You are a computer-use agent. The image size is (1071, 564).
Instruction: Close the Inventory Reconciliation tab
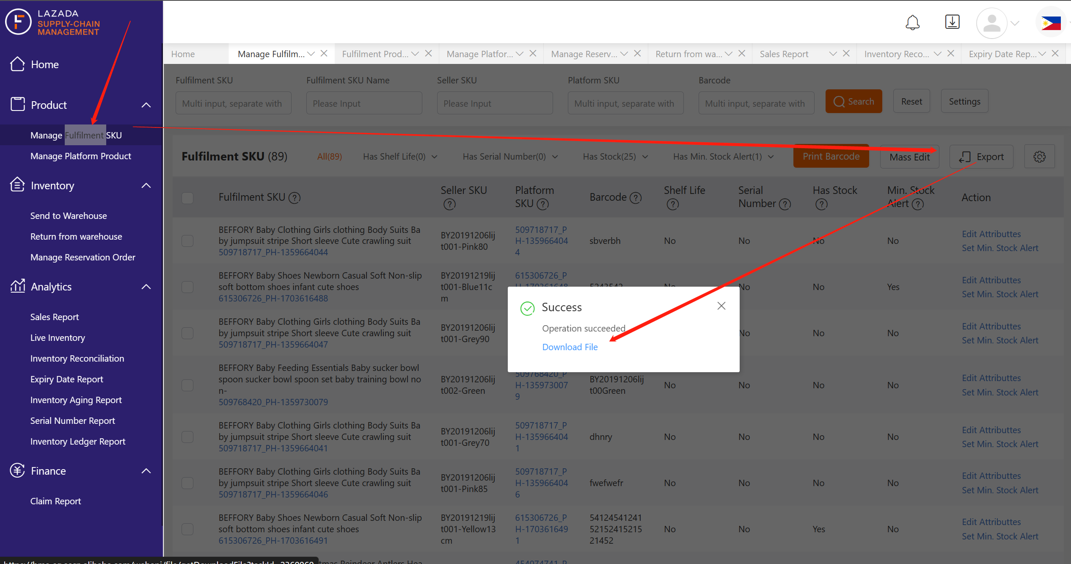(951, 53)
